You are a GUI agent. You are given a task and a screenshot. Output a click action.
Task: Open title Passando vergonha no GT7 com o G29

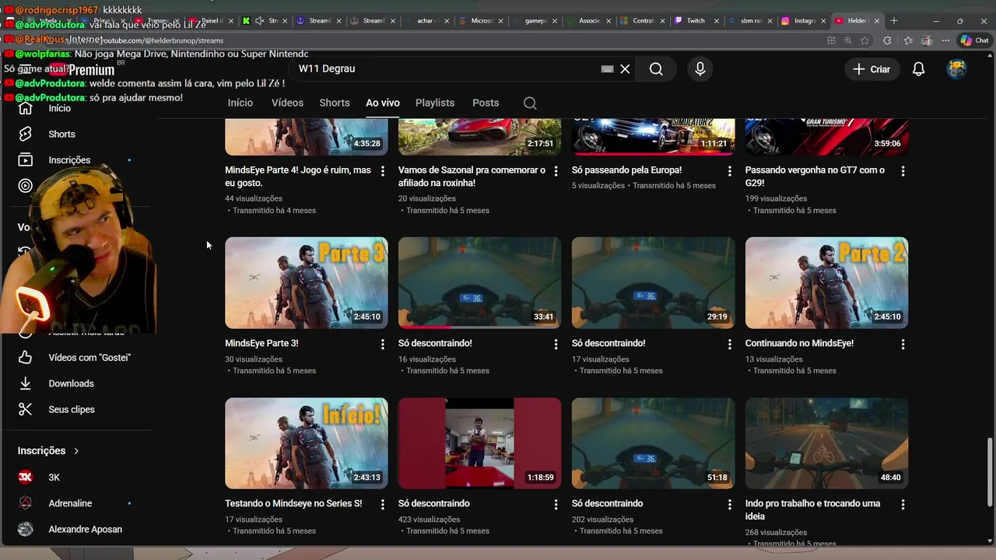pos(815,177)
